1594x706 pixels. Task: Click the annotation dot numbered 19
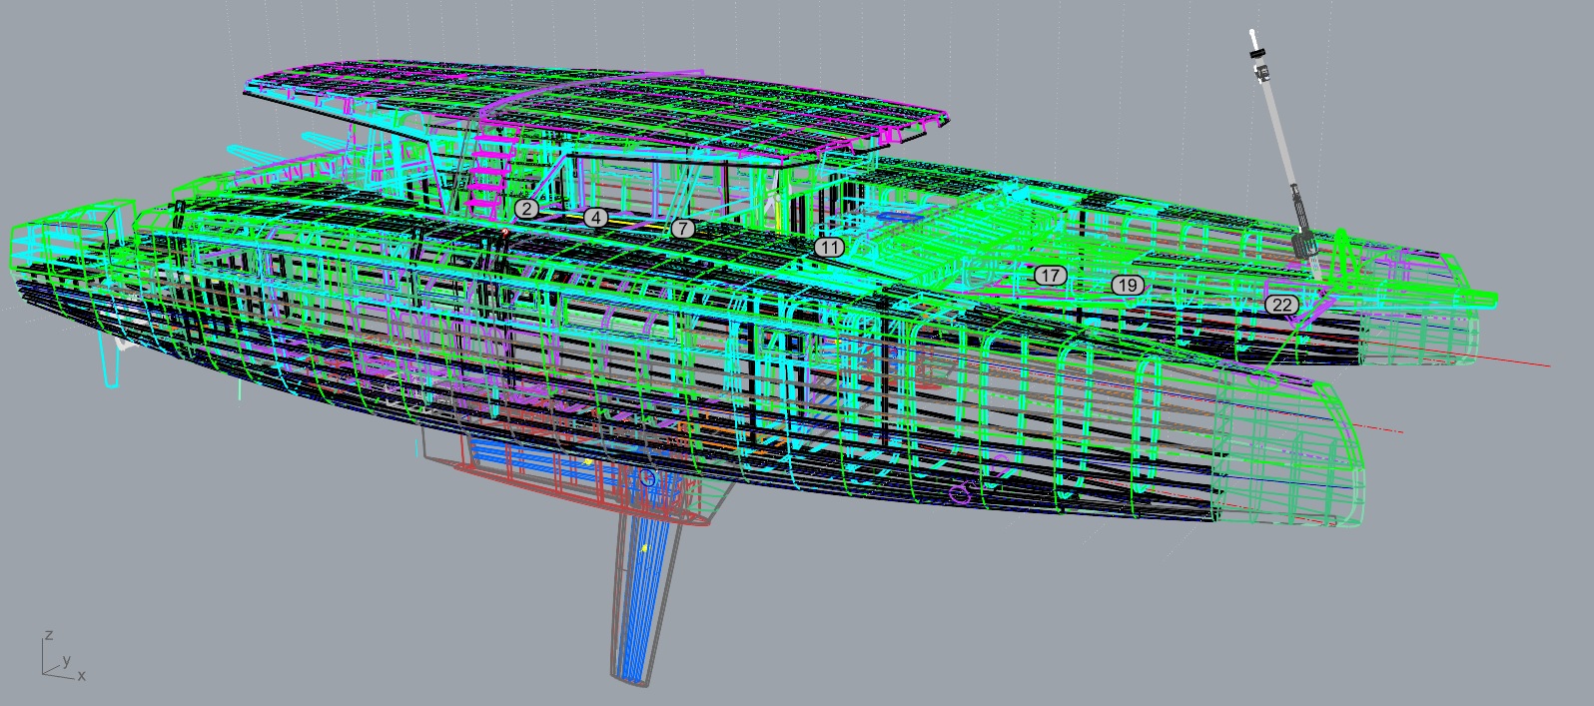coord(1127,286)
